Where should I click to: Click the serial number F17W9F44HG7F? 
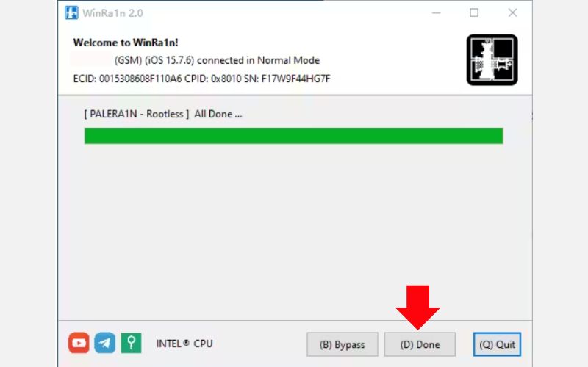coord(296,79)
